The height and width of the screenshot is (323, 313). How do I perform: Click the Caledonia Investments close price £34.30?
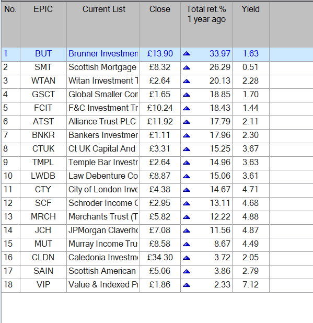[x=160, y=258]
